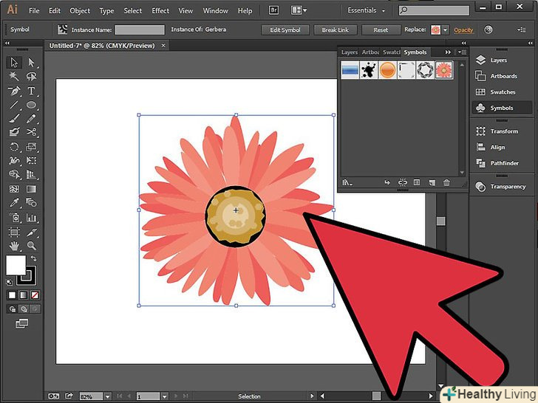The image size is (538, 403).
Task: Click the Instance Name input field
Action: point(140,30)
